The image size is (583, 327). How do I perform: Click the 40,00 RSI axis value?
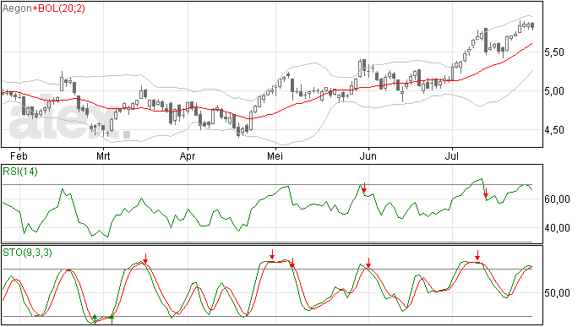coord(557,228)
